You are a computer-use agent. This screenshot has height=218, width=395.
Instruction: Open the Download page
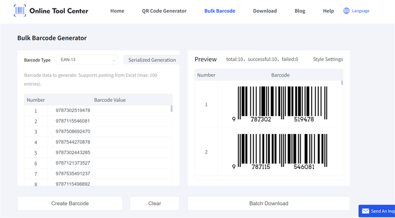[x=265, y=11]
